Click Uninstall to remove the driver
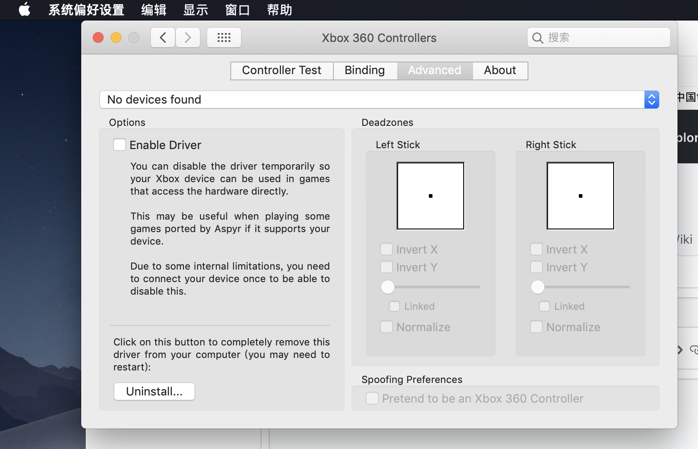The width and height of the screenshot is (698, 449). pyautogui.click(x=154, y=391)
